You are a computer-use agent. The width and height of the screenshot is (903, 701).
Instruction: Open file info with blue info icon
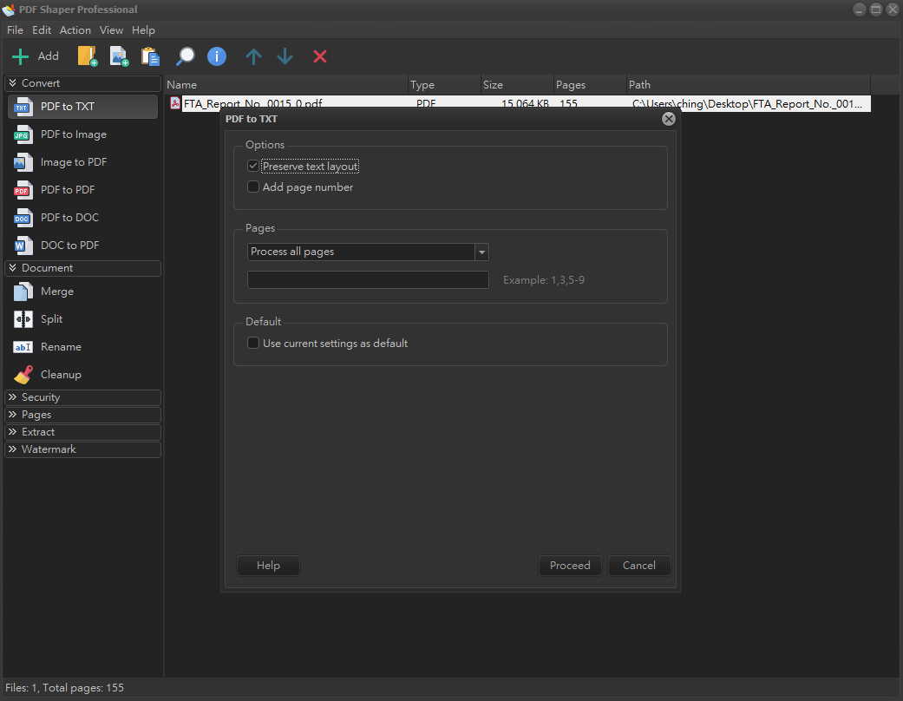coord(216,56)
